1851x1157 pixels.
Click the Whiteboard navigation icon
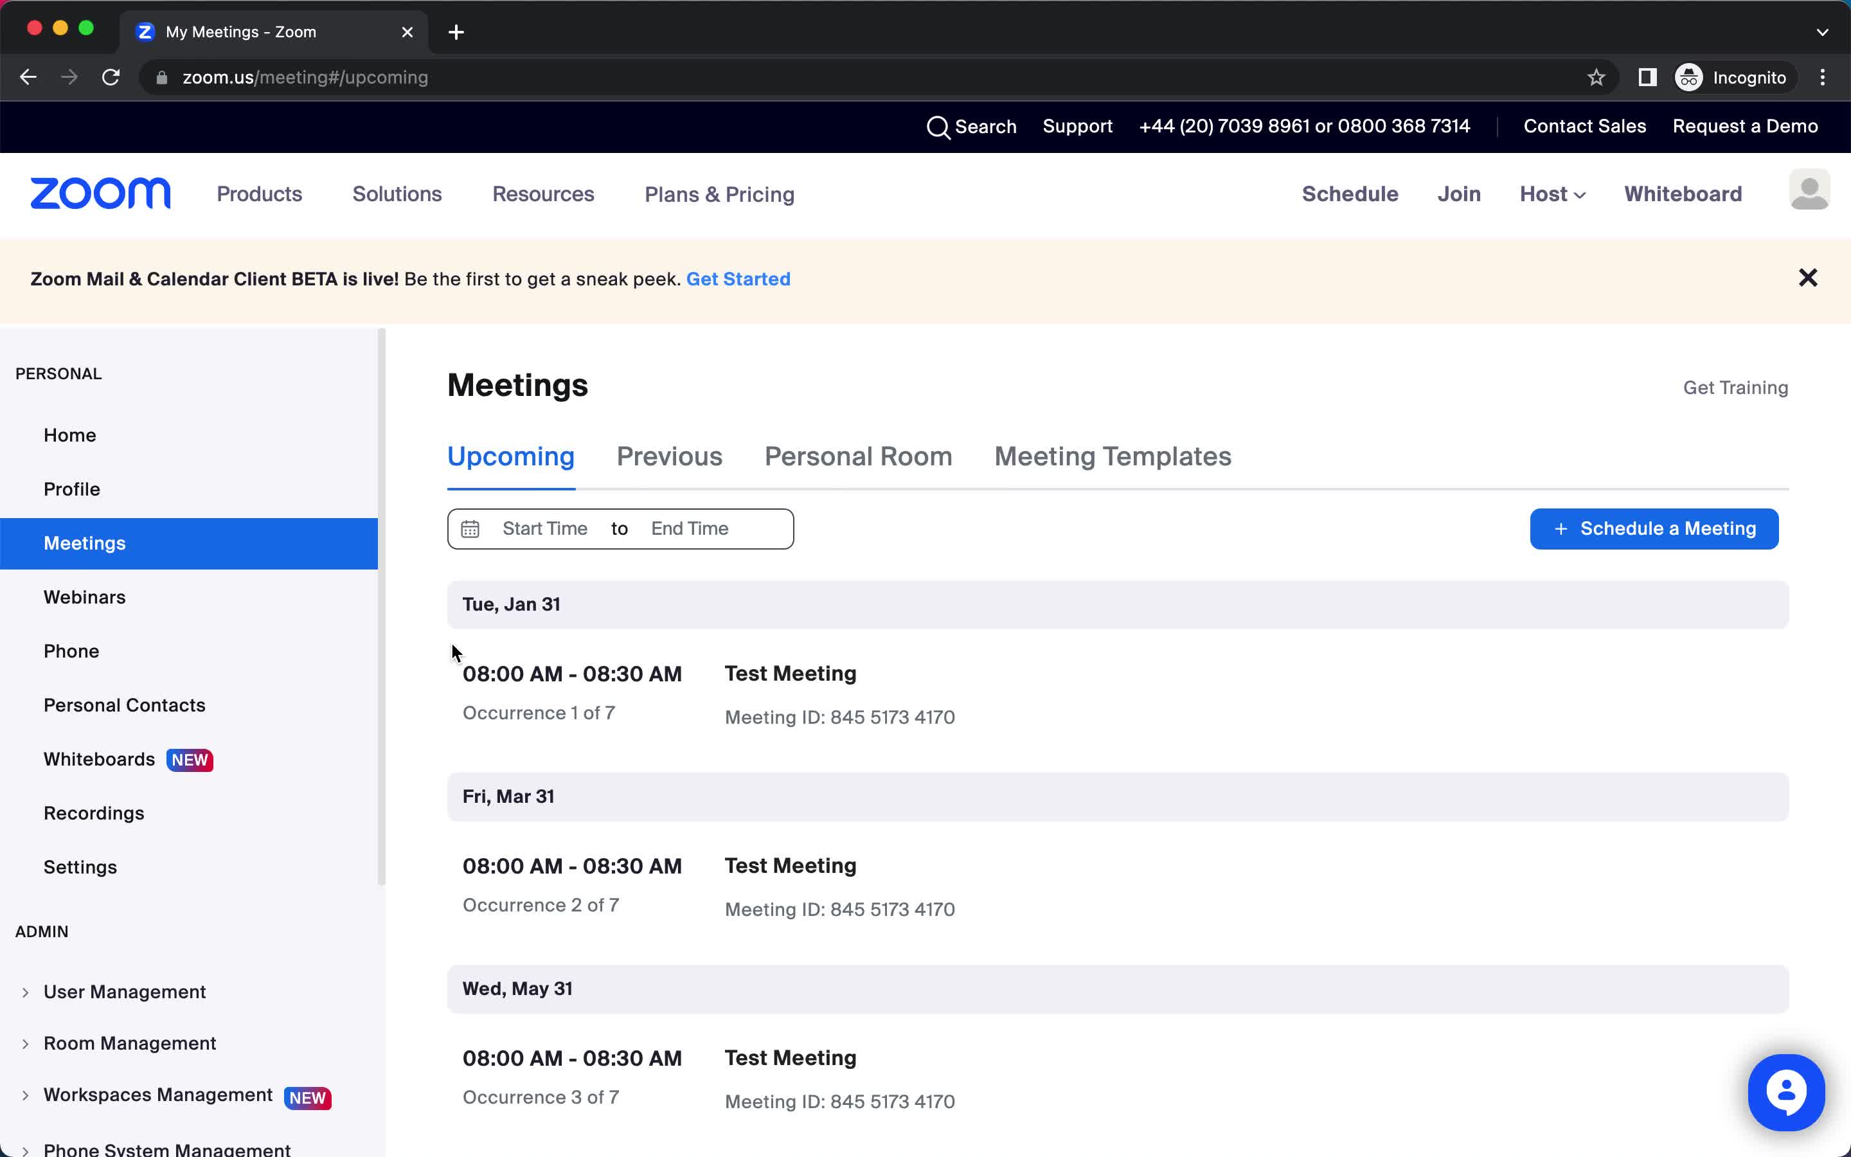[x=1682, y=195]
